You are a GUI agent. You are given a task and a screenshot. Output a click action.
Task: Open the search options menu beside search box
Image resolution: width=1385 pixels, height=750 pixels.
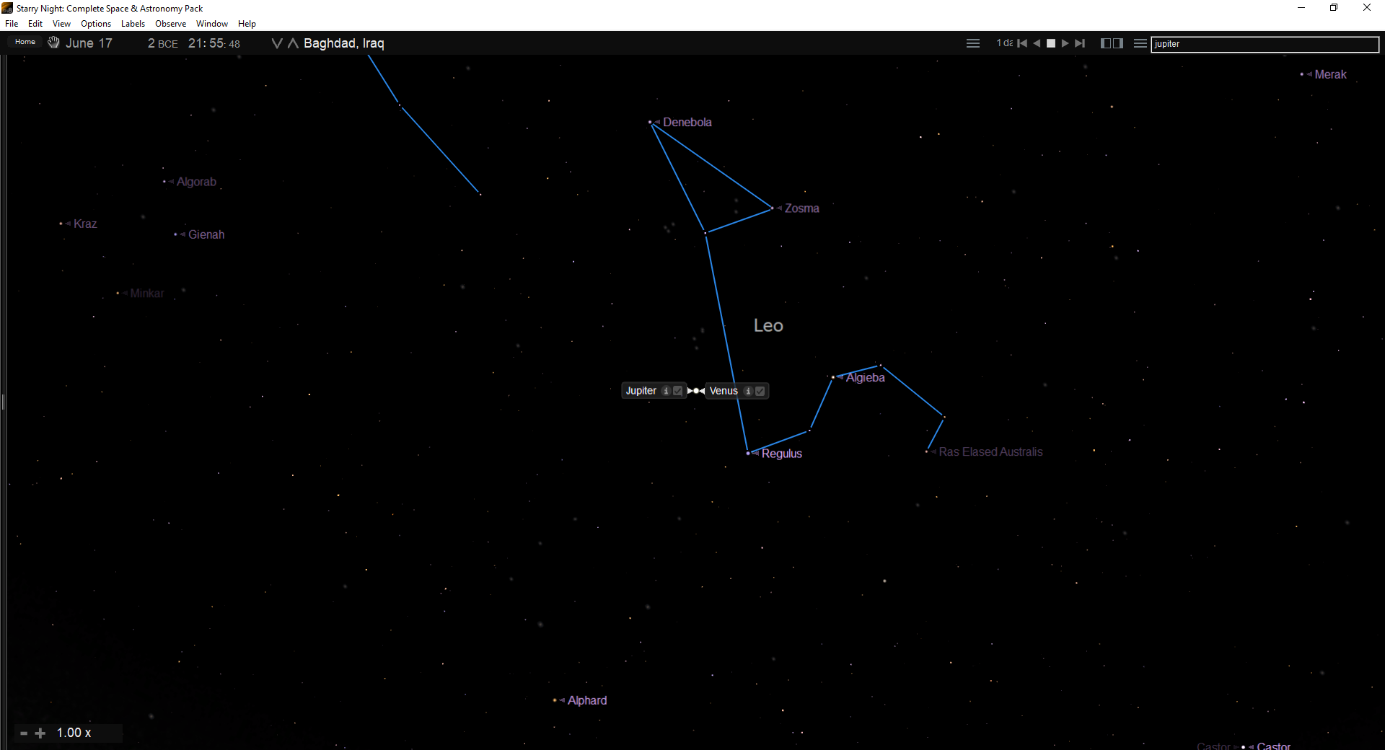1140,43
